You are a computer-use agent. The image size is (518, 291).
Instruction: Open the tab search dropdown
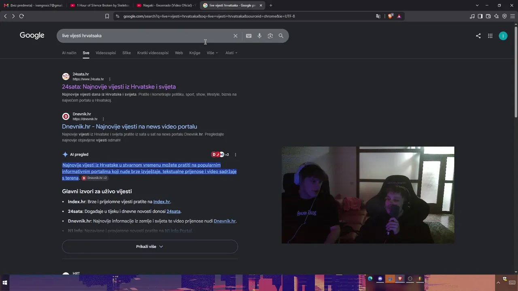(x=477, y=5)
